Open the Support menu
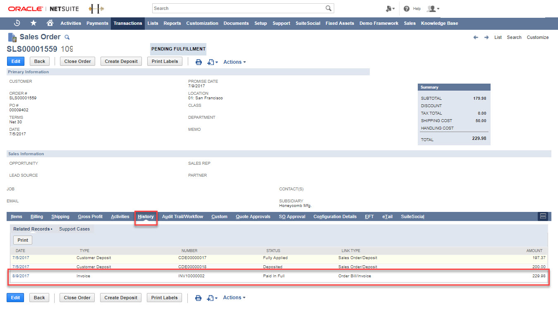 (281, 23)
